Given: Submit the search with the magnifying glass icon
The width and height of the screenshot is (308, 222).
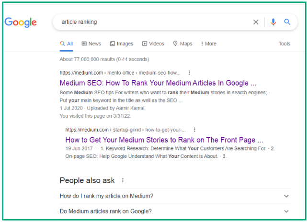Looking at the screenshot, I should 287,22.
